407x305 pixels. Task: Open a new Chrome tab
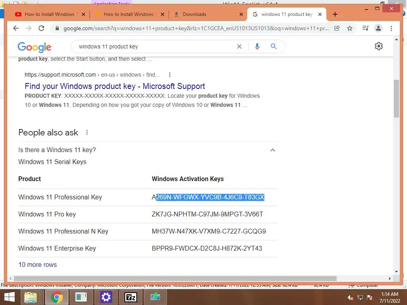coord(335,14)
